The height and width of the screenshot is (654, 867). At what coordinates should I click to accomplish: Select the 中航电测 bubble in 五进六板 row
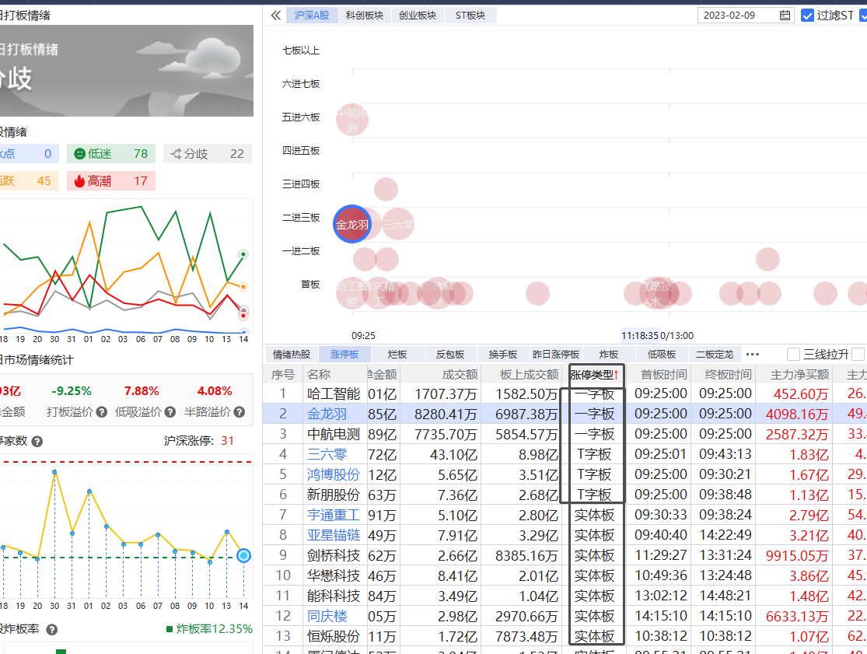352,120
